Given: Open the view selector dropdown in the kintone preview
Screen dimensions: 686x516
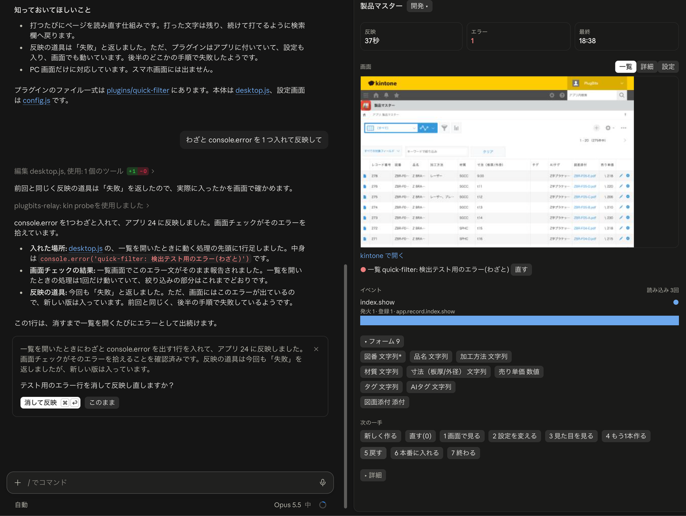Looking at the screenshot, I should click(391, 128).
